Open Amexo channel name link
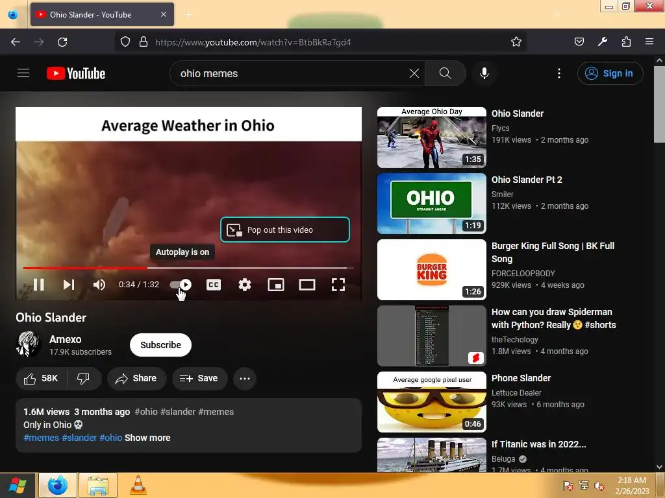 [66, 339]
